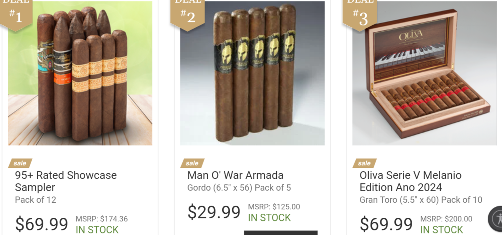Open the Man O' War Armada cigar image
Screen dimensions: 502x235
pos(252,73)
